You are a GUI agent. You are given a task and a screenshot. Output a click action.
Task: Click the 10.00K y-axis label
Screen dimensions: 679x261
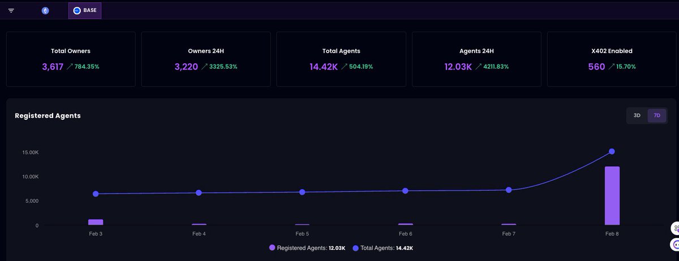click(x=29, y=177)
